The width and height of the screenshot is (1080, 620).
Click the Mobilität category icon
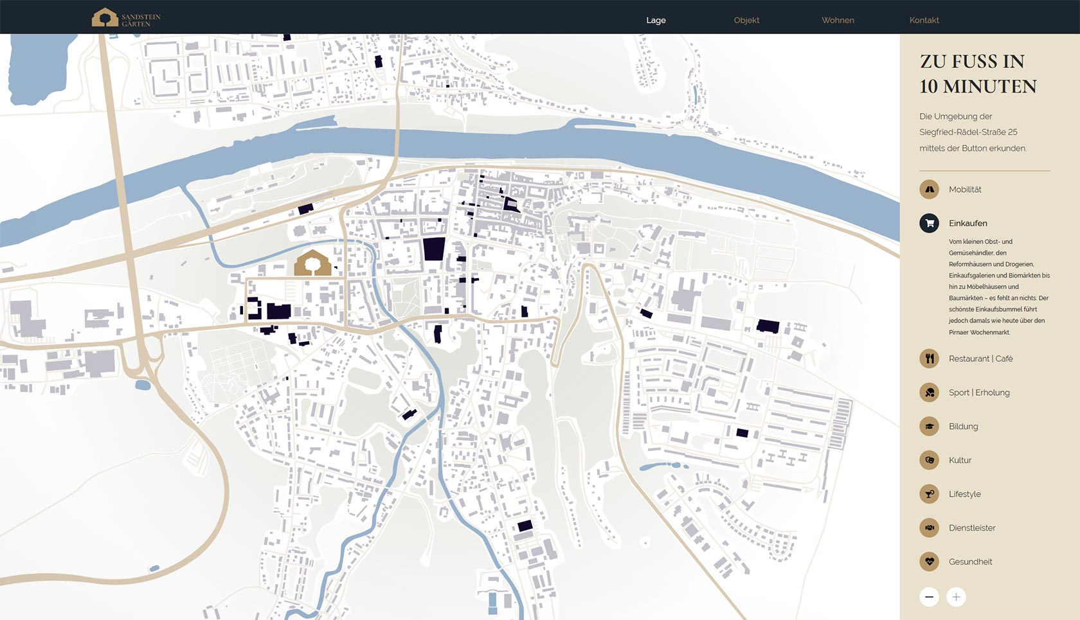[x=929, y=190]
